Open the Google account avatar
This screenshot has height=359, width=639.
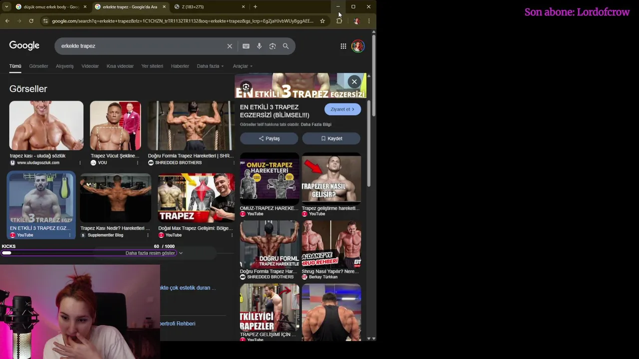(x=358, y=46)
